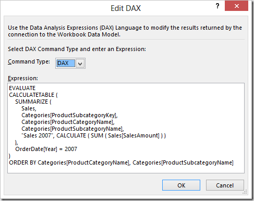Click the Cancel button
Image resolution: width=254 pixels, height=201 pixels.
[x=225, y=185]
